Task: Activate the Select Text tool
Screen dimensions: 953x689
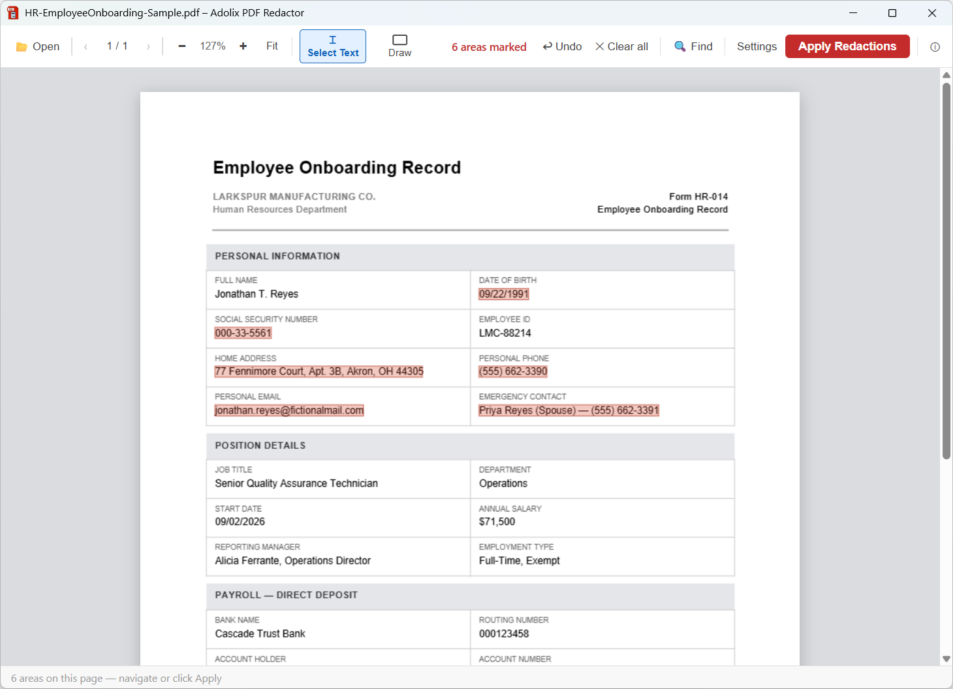Action: [x=333, y=46]
